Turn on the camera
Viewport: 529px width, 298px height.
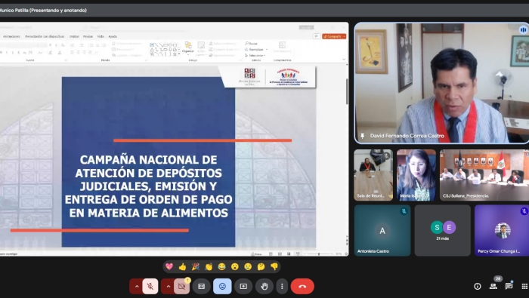point(181,286)
